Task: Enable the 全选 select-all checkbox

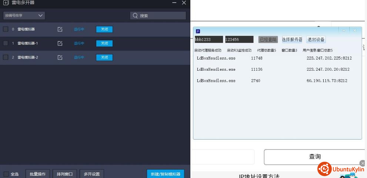Action: pos(6,174)
